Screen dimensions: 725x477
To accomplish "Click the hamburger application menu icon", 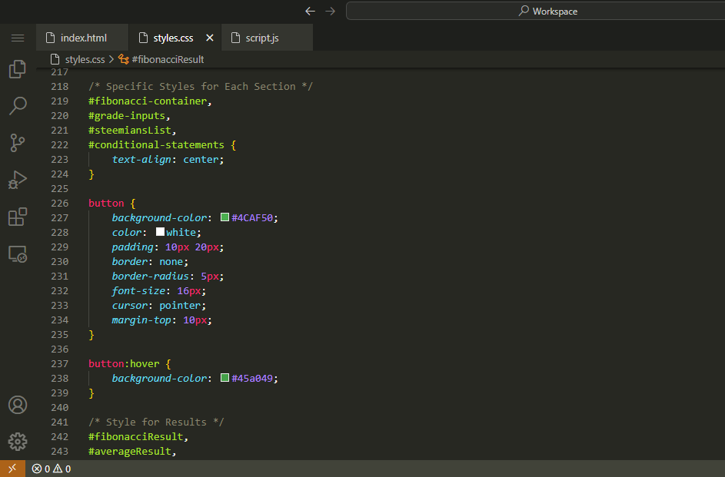I will (x=17, y=38).
